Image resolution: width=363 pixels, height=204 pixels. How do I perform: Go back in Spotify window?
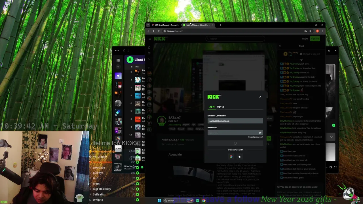[124, 50]
